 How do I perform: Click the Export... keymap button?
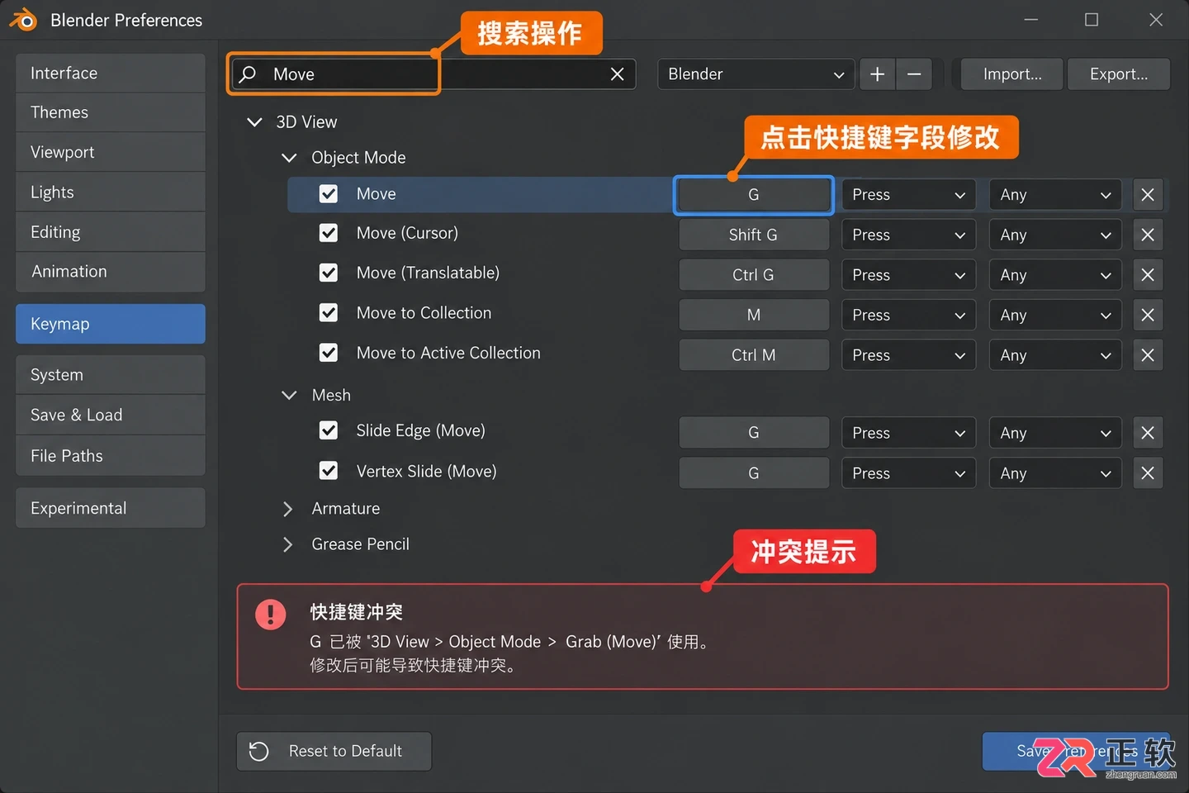[1119, 74]
